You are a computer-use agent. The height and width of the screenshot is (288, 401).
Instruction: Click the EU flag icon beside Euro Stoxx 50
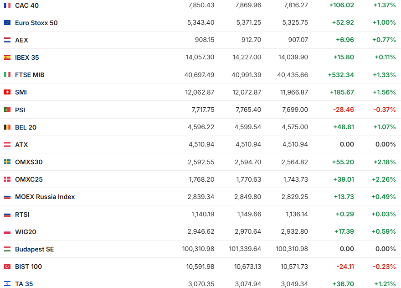pos(7,23)
